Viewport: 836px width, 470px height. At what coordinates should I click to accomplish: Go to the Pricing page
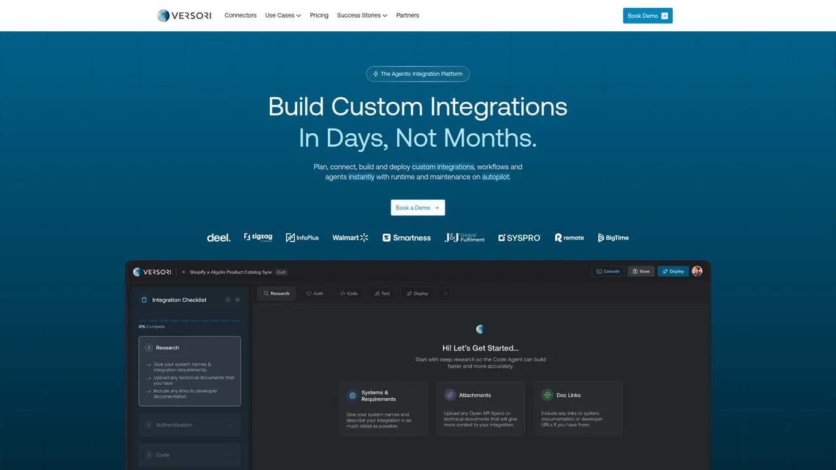(319, 16)
